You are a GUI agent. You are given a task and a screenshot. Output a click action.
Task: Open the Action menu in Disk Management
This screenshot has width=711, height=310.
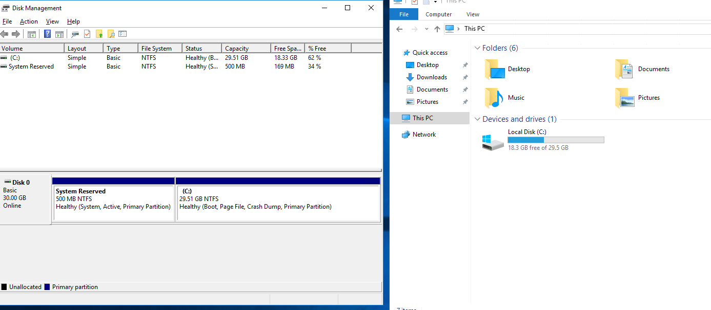(x=29, y=21)
